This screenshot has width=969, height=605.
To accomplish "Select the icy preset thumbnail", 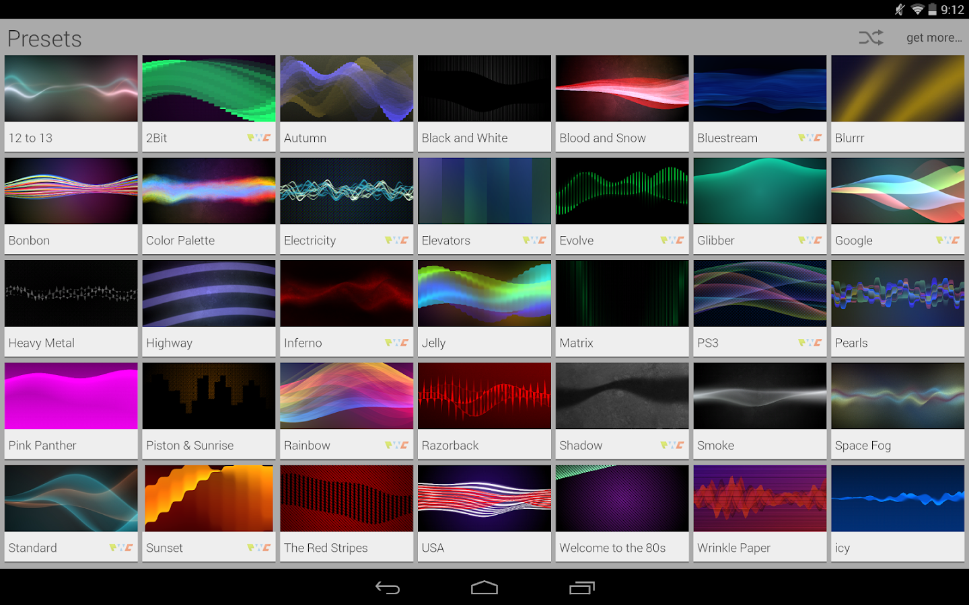I will [897, 499].
